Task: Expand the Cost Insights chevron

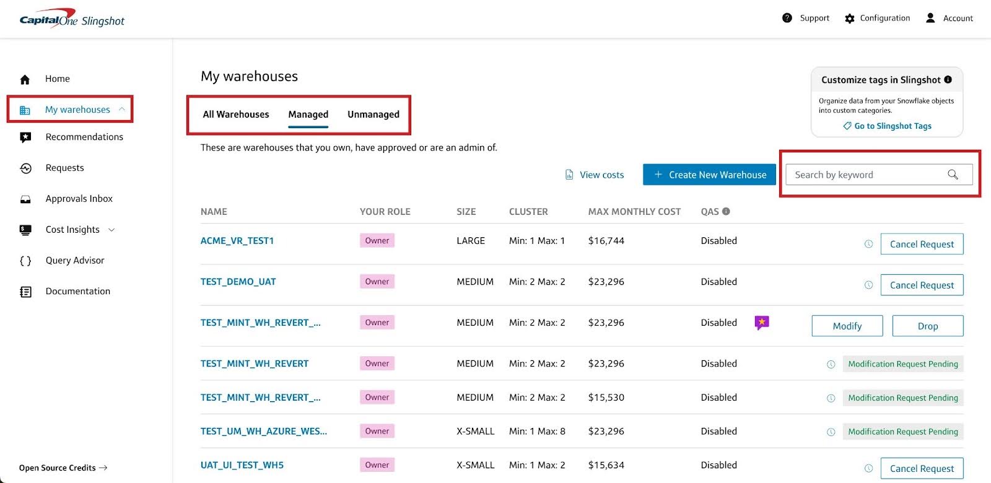Action: (x=111, y=230)
